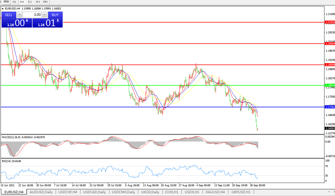This screenshot has height=196, width=335.
Task: Select the MN monthly timeframe
Action: point(45,2)
